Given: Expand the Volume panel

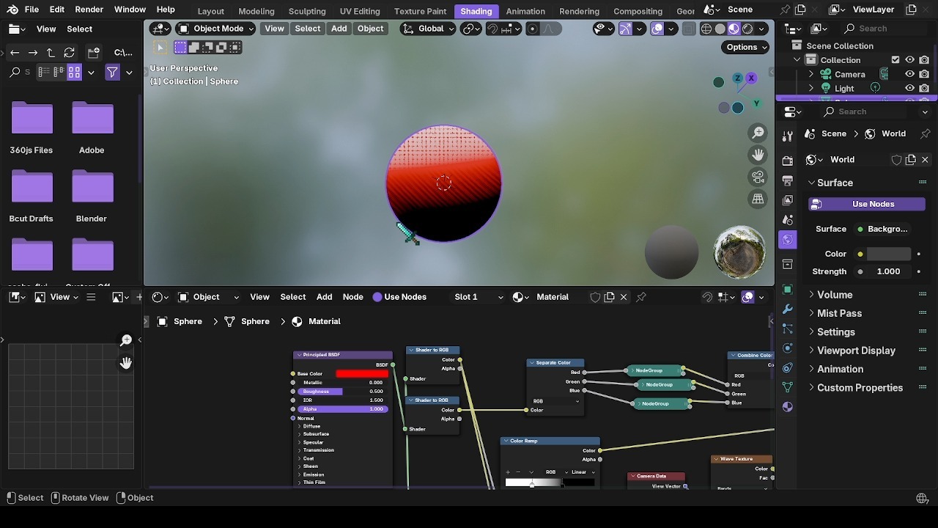Looking at the screenshot, I should pos(835,295).
